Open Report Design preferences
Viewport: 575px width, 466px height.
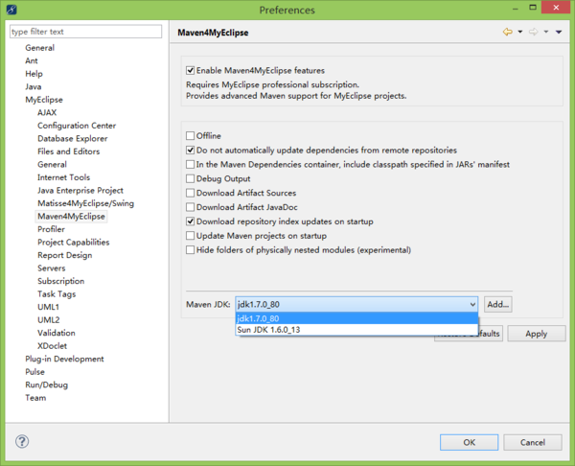coord(64,255)
